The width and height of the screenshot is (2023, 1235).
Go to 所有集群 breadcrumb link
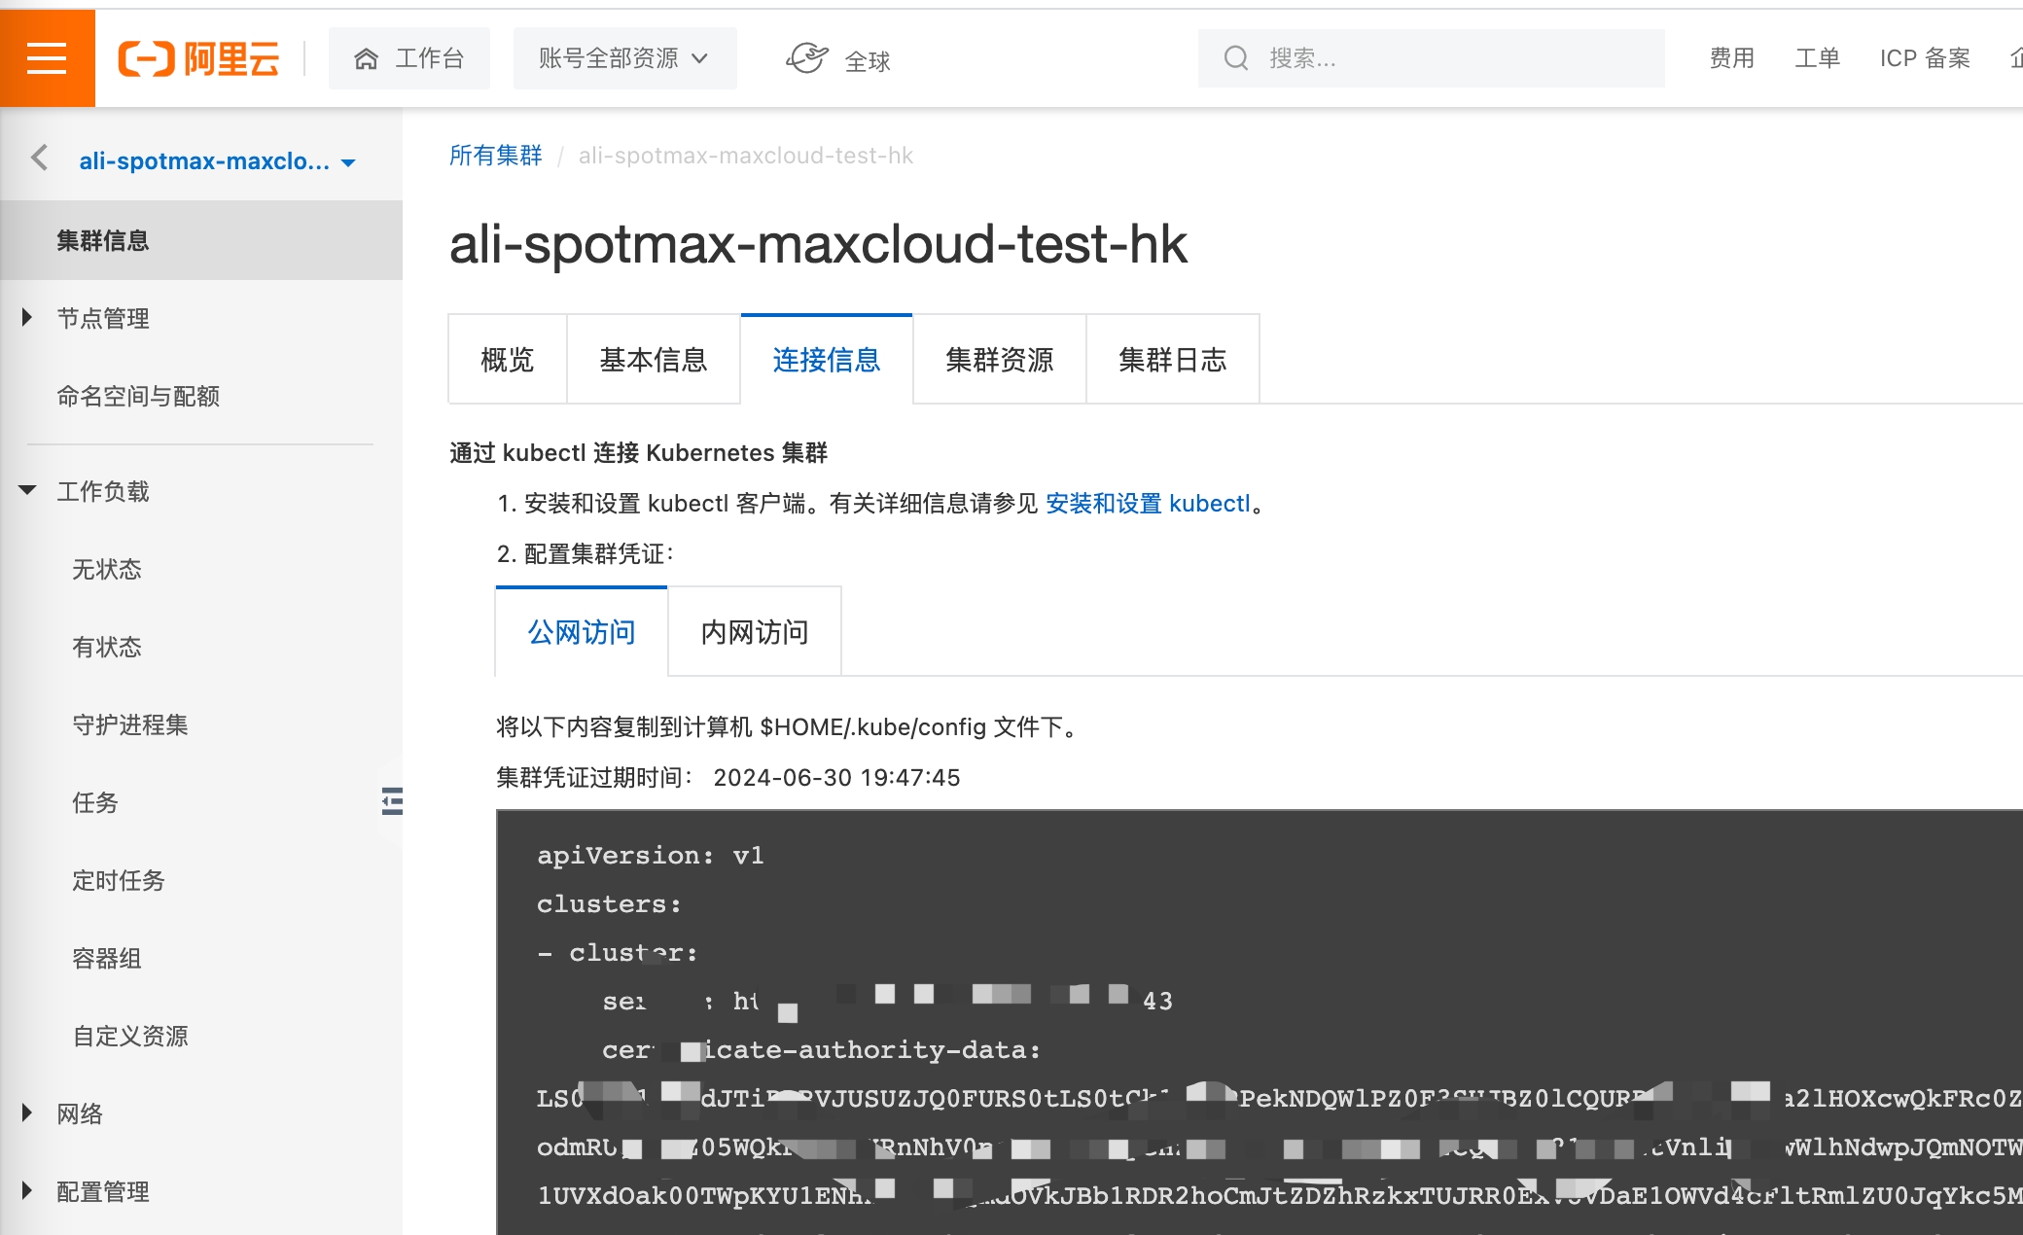495,156
